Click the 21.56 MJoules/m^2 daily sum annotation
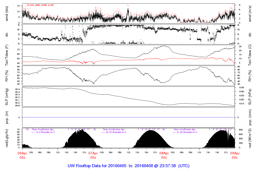257x176 pixels. 185,132
